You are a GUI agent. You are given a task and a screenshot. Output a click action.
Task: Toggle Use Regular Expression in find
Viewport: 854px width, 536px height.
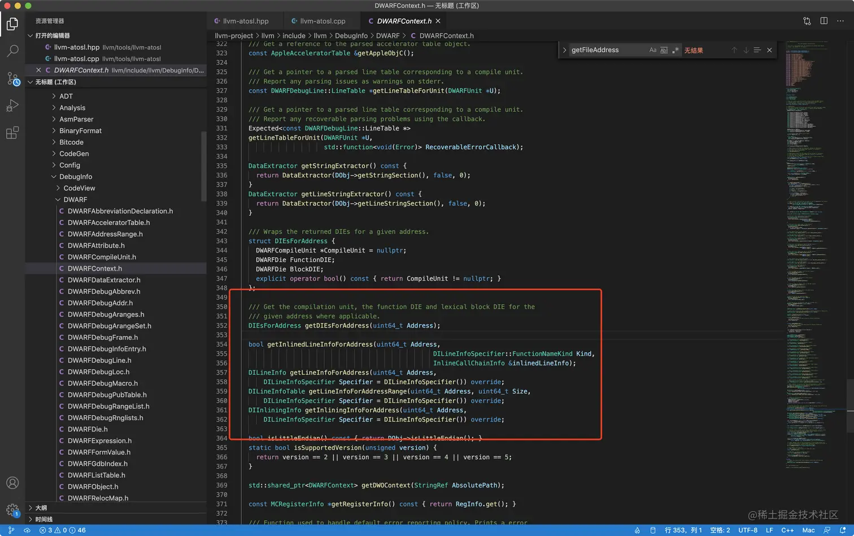pyautogui.click(x=675, y=50)
